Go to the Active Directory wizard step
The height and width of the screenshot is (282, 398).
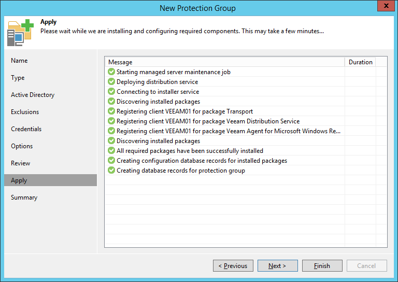33,95
